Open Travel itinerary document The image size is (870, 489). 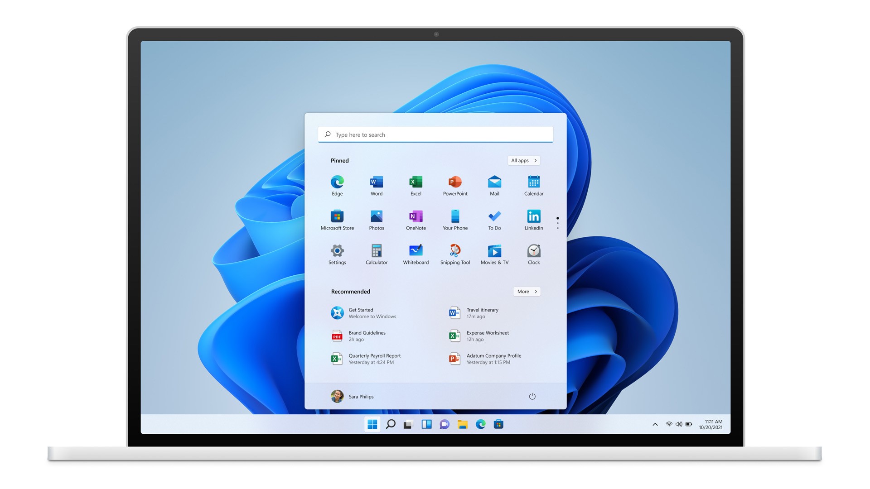pyautogui.click(x=482, y=313)
